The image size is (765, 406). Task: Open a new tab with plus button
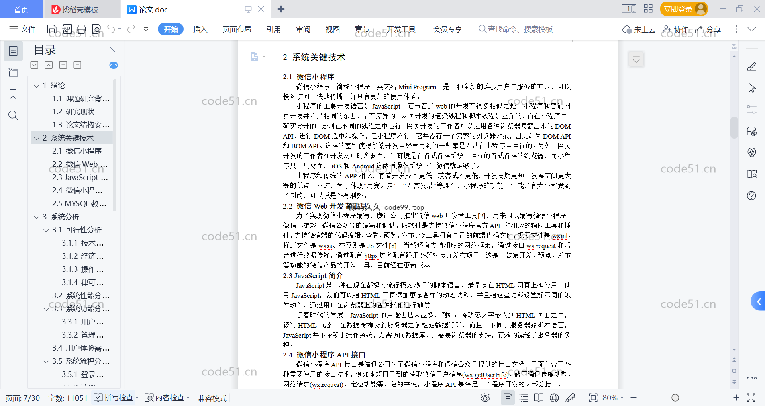281,9
